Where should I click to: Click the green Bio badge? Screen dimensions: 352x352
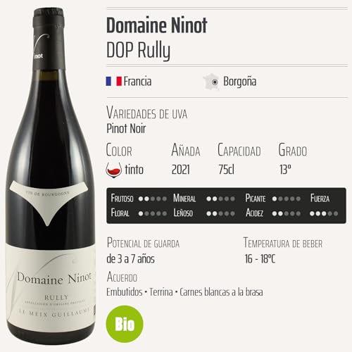tap(125, 324)
